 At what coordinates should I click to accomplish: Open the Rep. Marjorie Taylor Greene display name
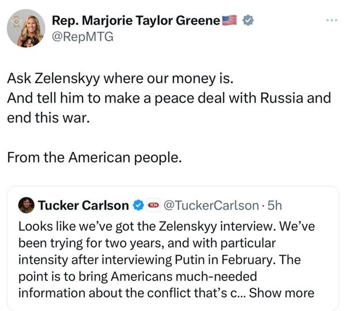(x=136, y=21)
